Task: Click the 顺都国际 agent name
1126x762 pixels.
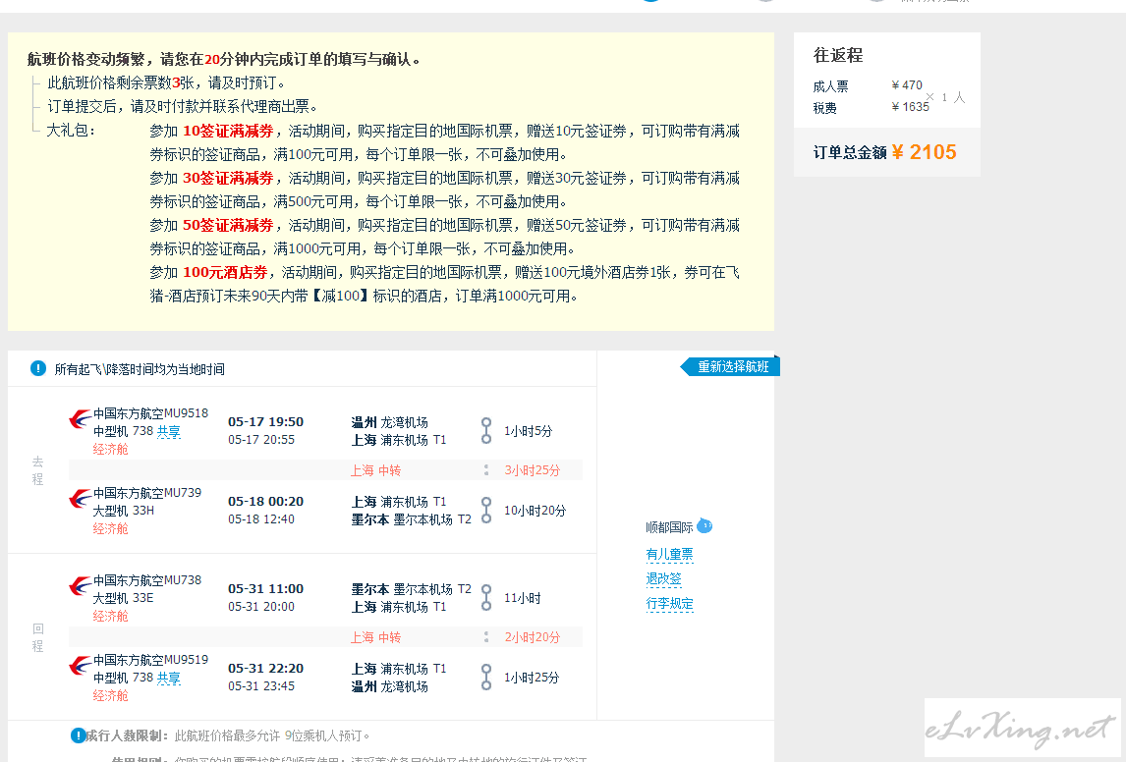Action: [669, 527]
